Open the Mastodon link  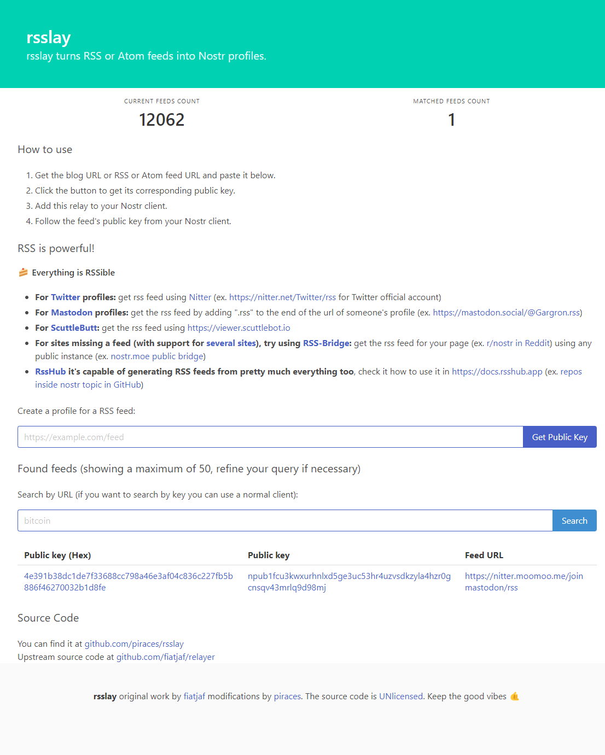click(x=72, y=313)
